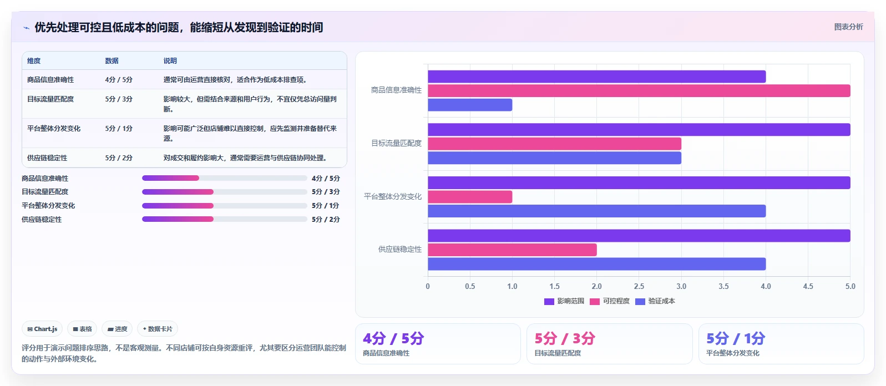Click the 平台整体分发变化 progress bar
The image size is (886, 386).
pyautogui.click(x=225, y=205)
